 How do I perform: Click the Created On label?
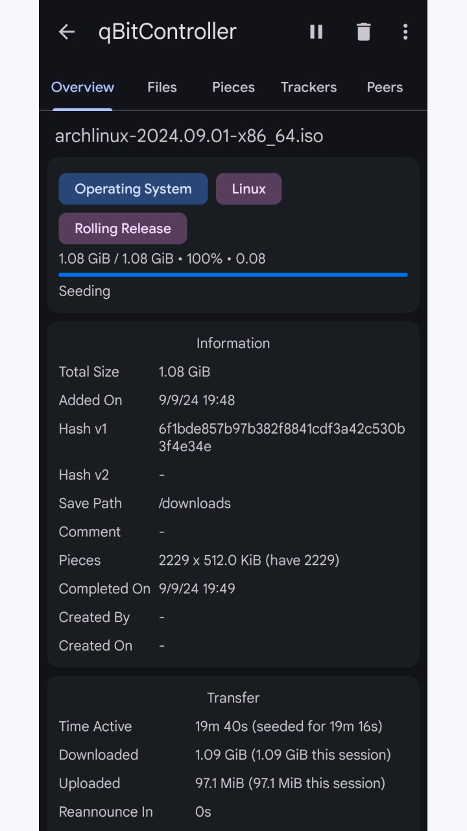(x=95, y=646)
